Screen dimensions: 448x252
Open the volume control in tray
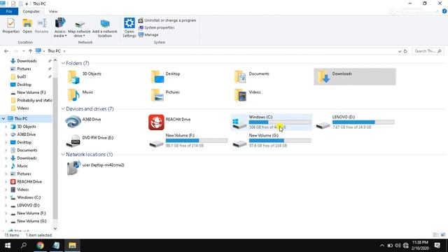(398, 246)
